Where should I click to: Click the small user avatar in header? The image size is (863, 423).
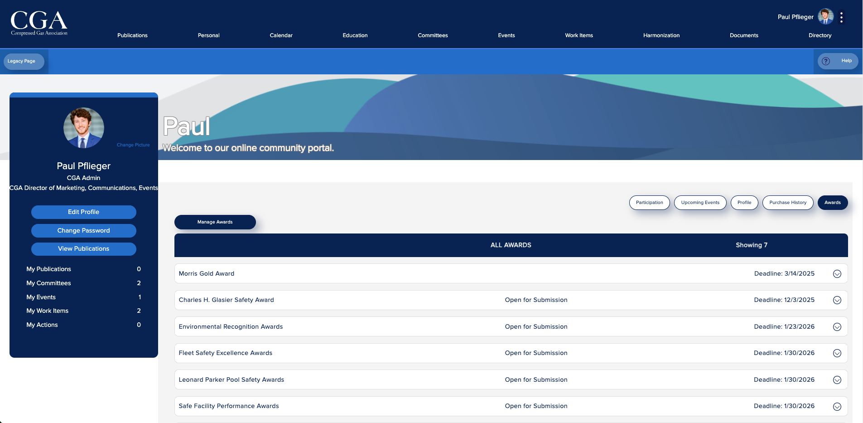tap(825, 17)
